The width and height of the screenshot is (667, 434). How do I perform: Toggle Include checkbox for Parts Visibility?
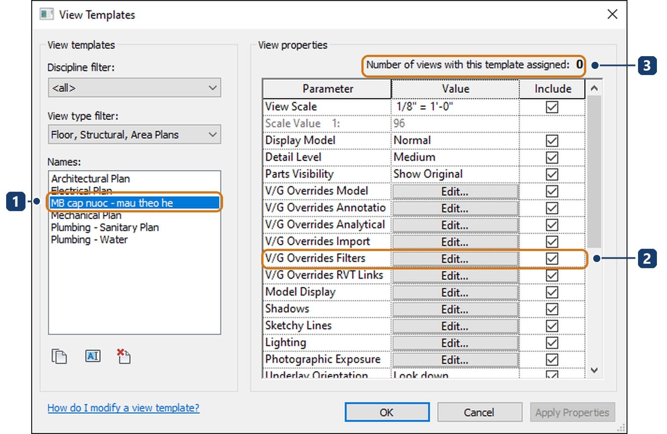552,174
